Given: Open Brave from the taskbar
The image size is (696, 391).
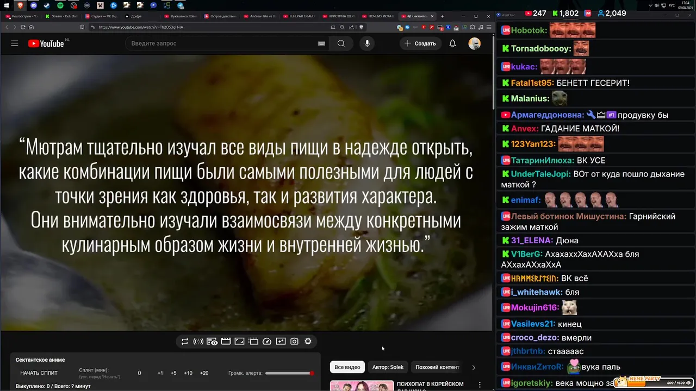Looking at the screenshot, I should click(20, 5).
